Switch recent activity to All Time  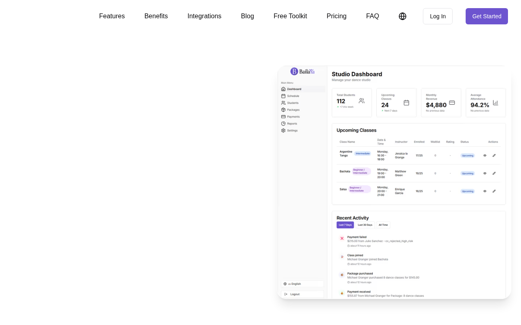383,225
